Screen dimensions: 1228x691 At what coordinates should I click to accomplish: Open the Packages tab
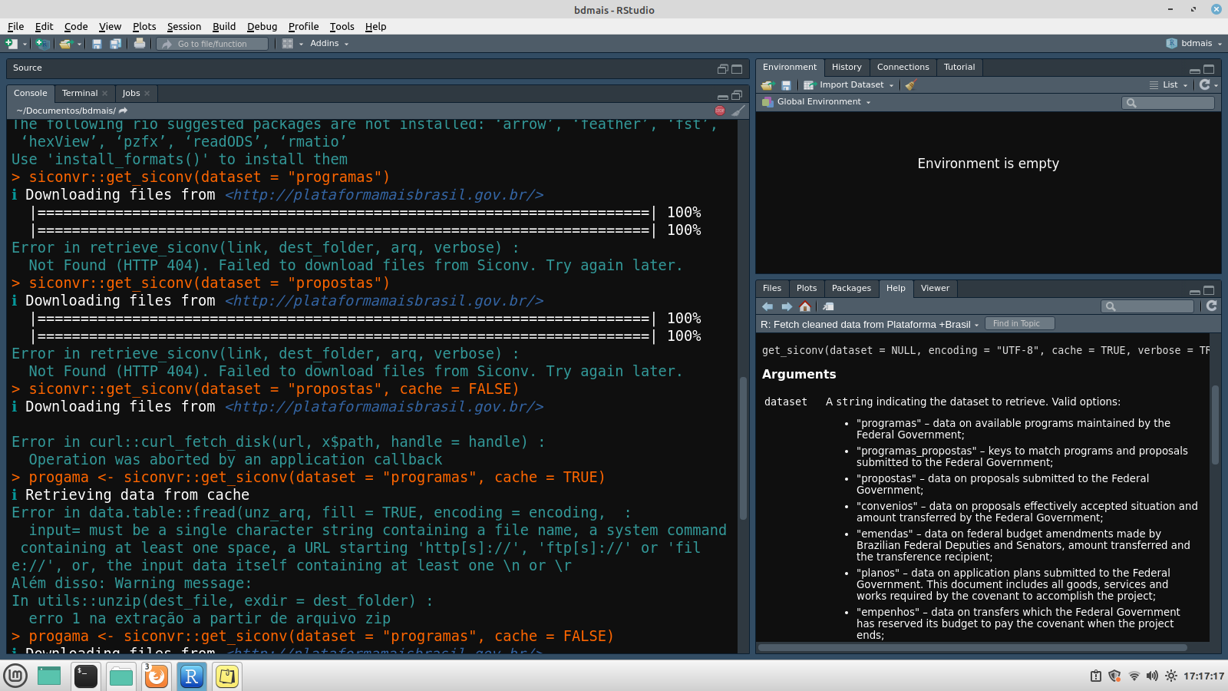tap(851, 289)
